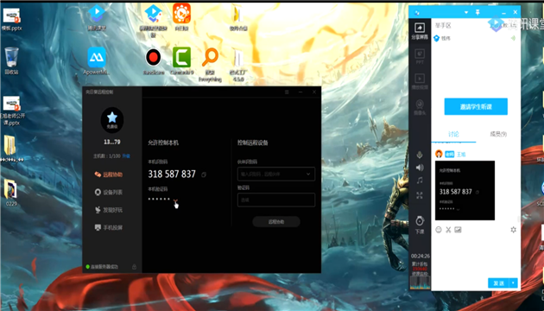Click the Play Video icon in classroom sidebar

pyautogui.click(x=420, y=81)
